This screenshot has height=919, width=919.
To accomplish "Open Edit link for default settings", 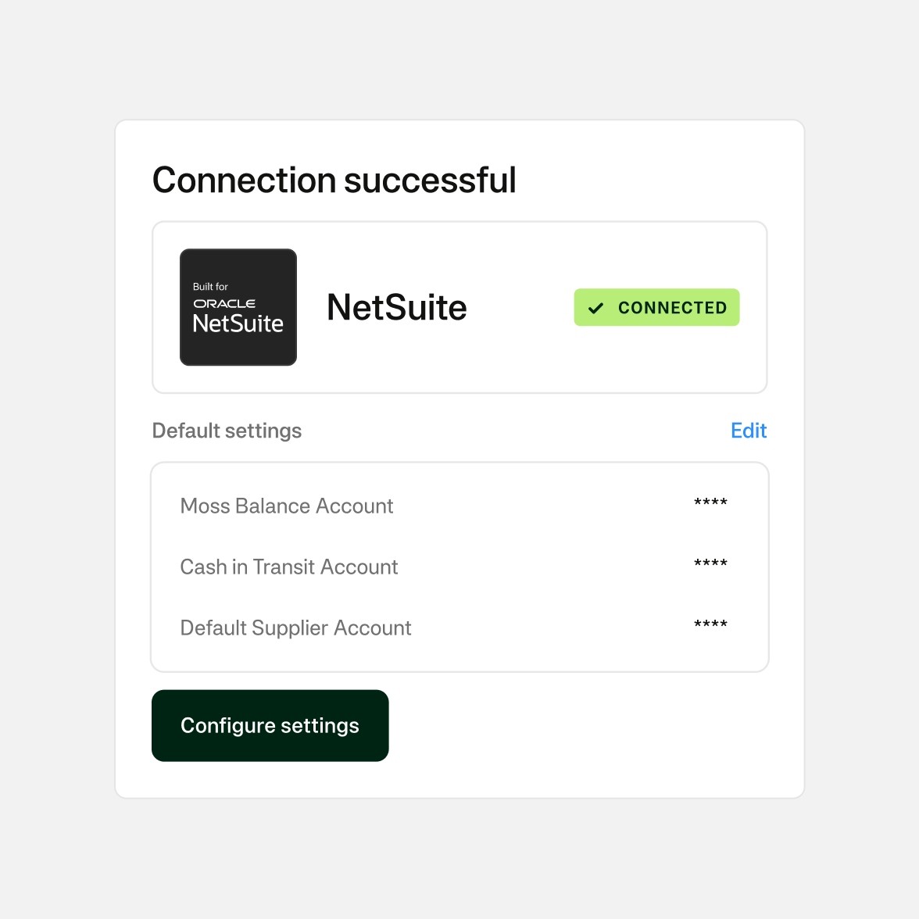I will [748, 431].
